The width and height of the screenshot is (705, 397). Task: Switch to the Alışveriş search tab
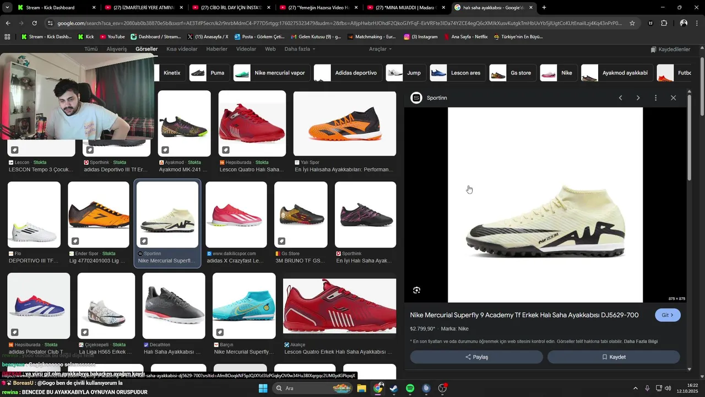(116, 49)
